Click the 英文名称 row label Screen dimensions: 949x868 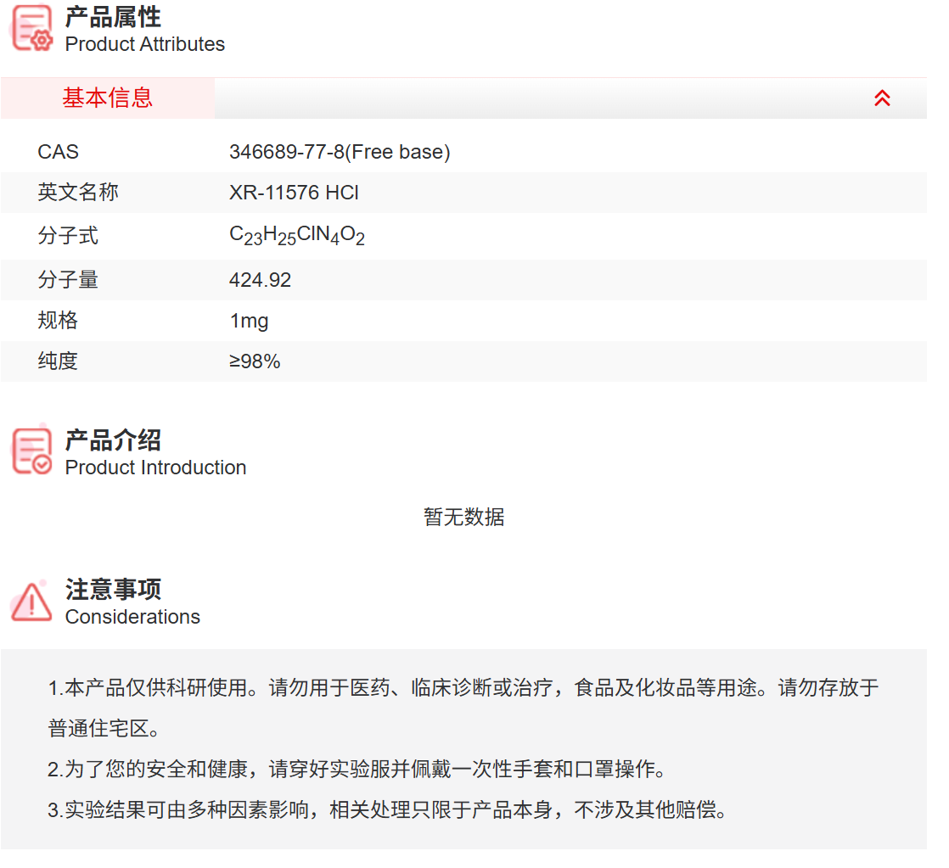[78, 193]
